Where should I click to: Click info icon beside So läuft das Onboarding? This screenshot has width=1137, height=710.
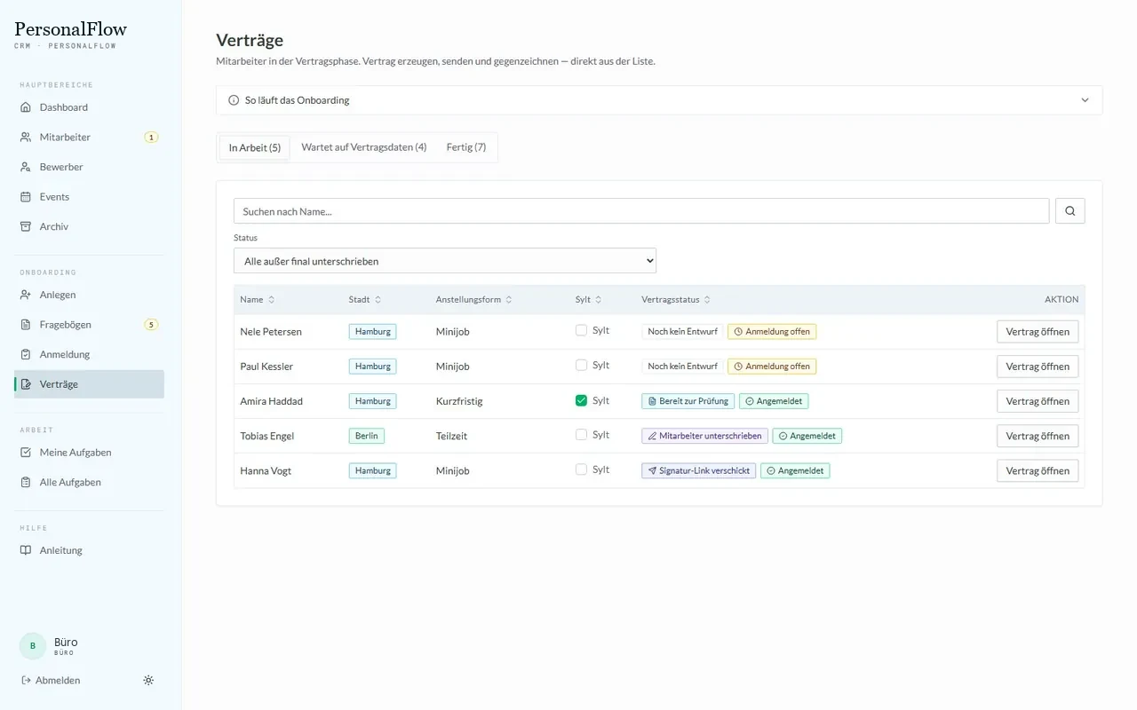(x=234, y=100)
